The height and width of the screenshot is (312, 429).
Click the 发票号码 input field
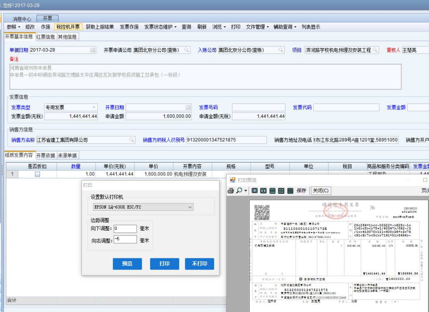pos(259,108)
